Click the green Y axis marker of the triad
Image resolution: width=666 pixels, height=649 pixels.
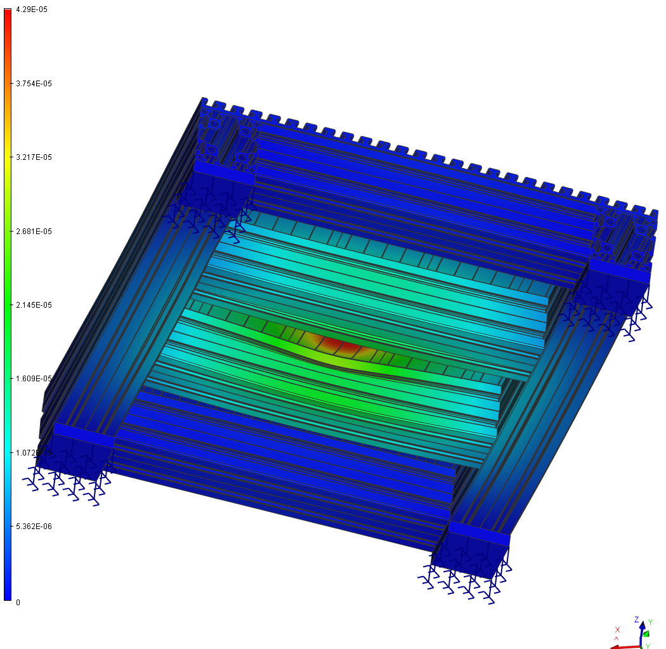(646, 634)
